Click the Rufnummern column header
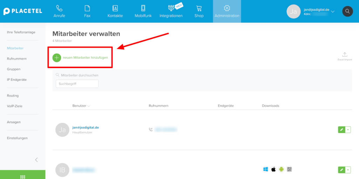 158,106
